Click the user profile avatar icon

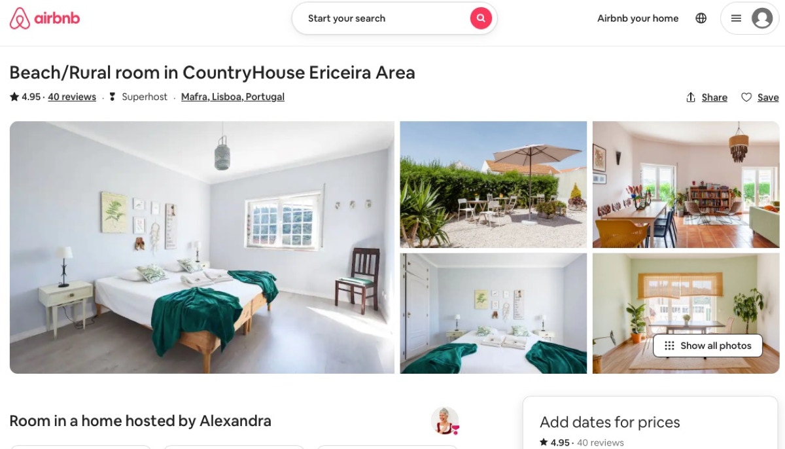pyautogui.click(x=762, y=18)
